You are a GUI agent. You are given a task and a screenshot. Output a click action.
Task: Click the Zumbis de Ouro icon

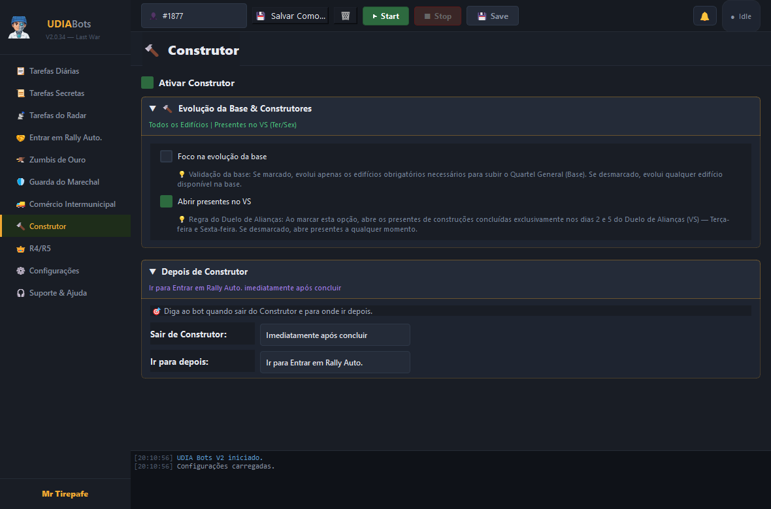(21, 160)
